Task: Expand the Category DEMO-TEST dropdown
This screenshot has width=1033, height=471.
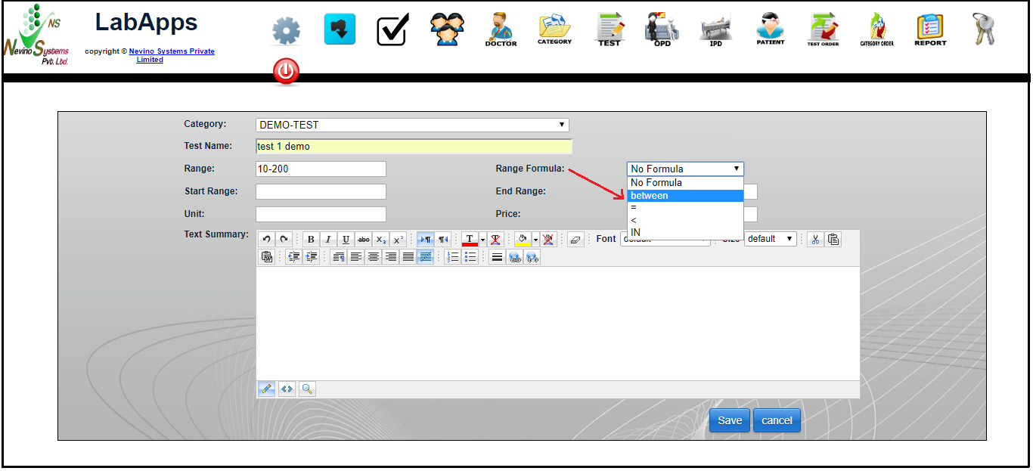Action: coord(412,125)
